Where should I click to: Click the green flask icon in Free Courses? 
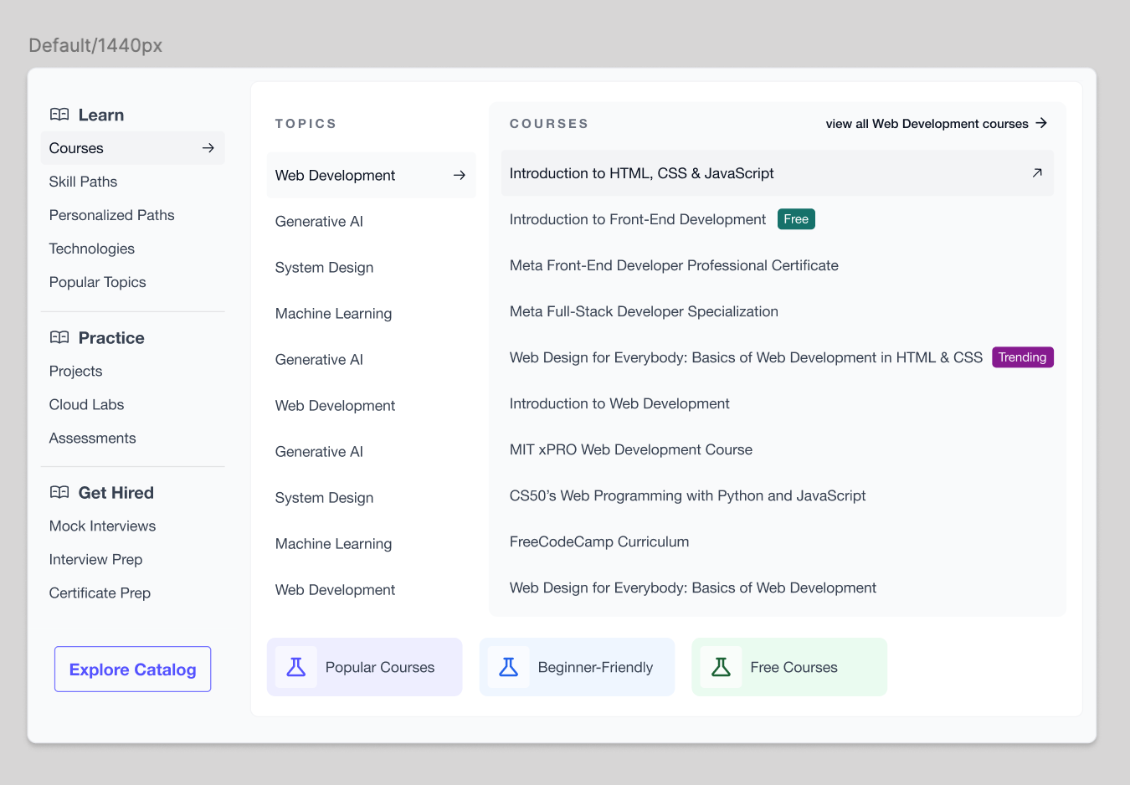coord(722,667)
